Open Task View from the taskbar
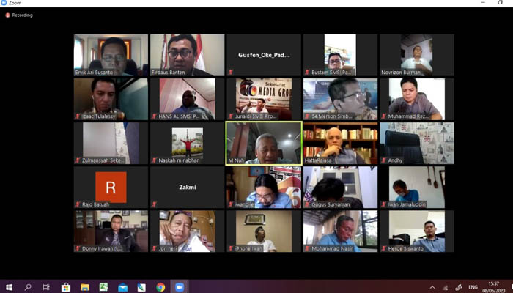The height and width of the screenshot is (293, 513). pyautogui.click(x=47, y=286)
